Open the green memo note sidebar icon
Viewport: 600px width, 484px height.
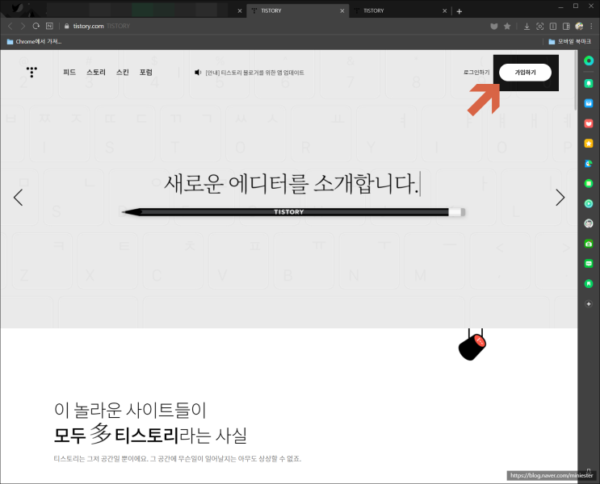[589, 183]
